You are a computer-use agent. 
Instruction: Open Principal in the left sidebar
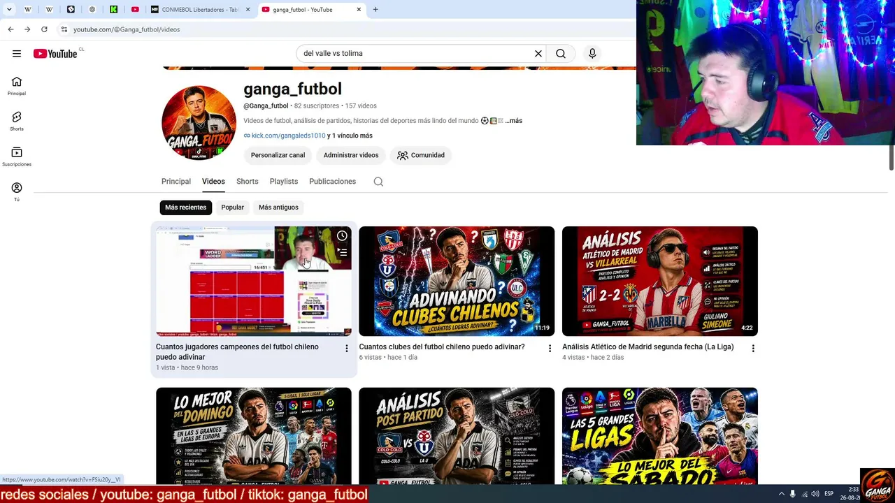17,86
